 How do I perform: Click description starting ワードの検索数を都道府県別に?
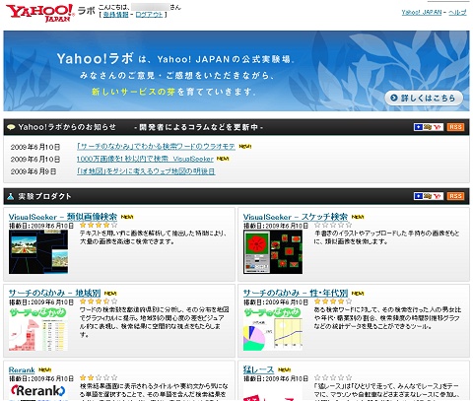click(x=154, y=322)
